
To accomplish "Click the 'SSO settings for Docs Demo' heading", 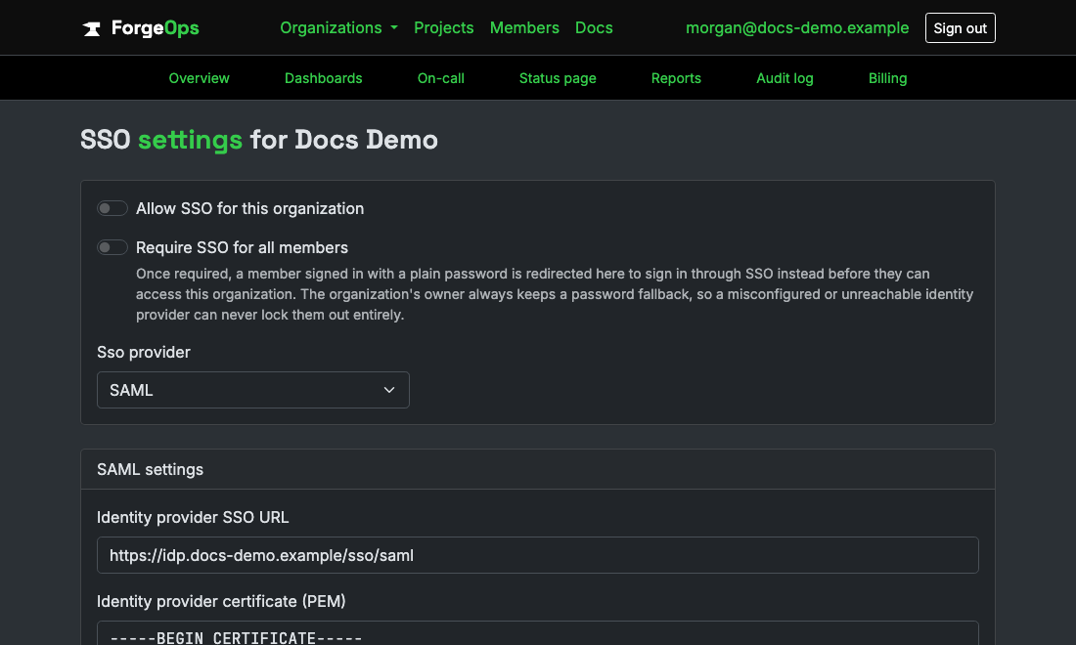I will [x=258, y=140].
